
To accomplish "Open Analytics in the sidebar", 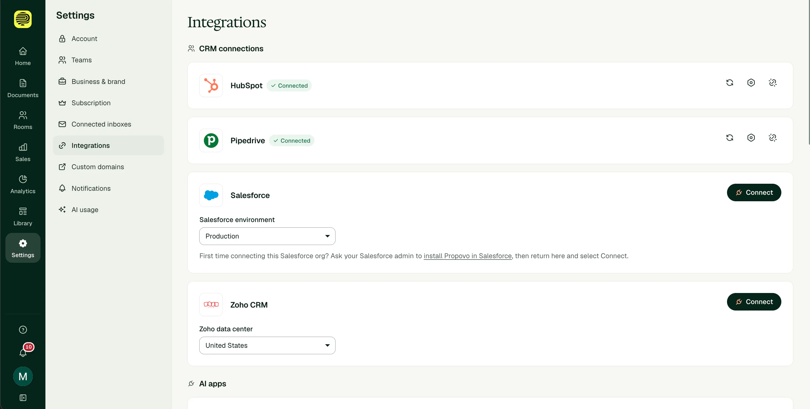I will coord(23,185).
